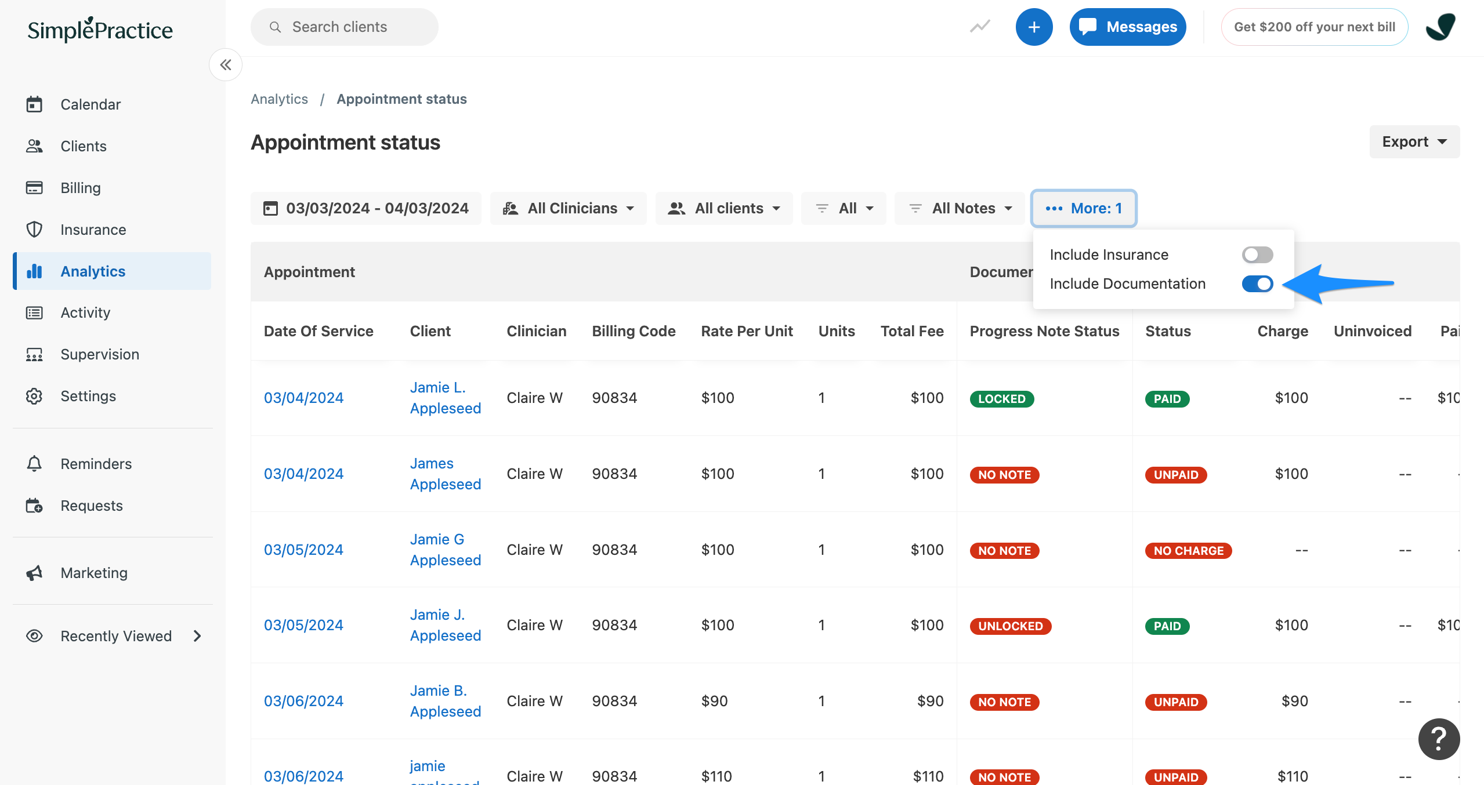Click the Date Of Service column header
The width and height of the screenshot is (1484, 785).
318,331
